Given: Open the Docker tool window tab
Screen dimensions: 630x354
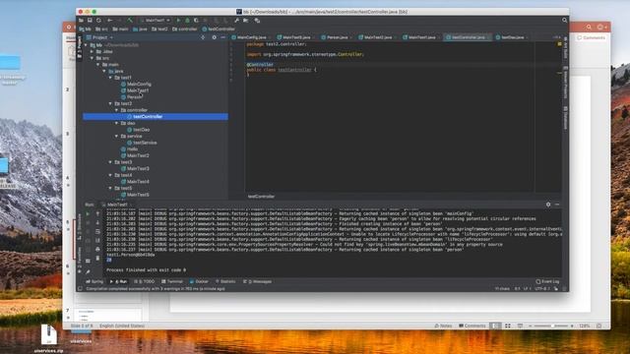Looking at the screenshot, I should [199, 282].
